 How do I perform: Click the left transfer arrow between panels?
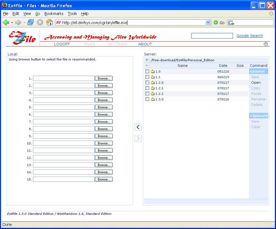pos(138,127)
